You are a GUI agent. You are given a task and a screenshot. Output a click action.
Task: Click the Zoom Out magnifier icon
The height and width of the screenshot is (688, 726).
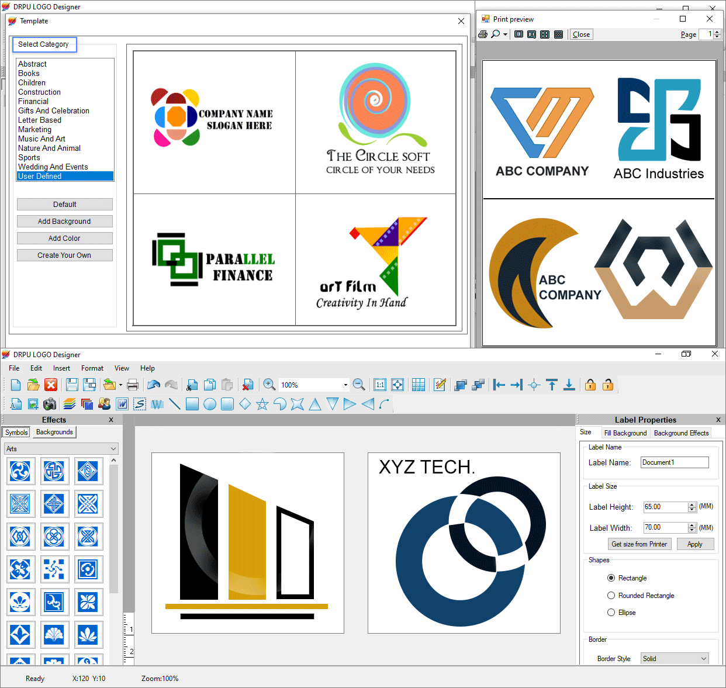(359, 385)
